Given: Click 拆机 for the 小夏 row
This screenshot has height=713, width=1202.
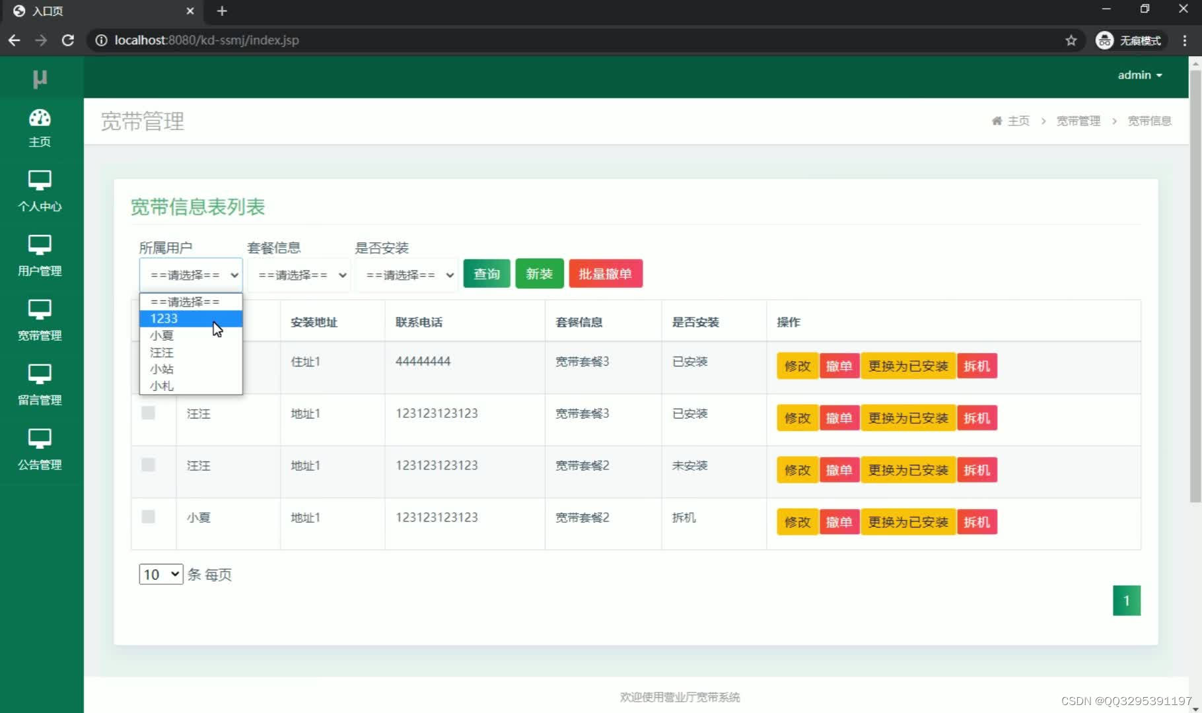Looking at the screenshot, I should [x=977, y=522].
